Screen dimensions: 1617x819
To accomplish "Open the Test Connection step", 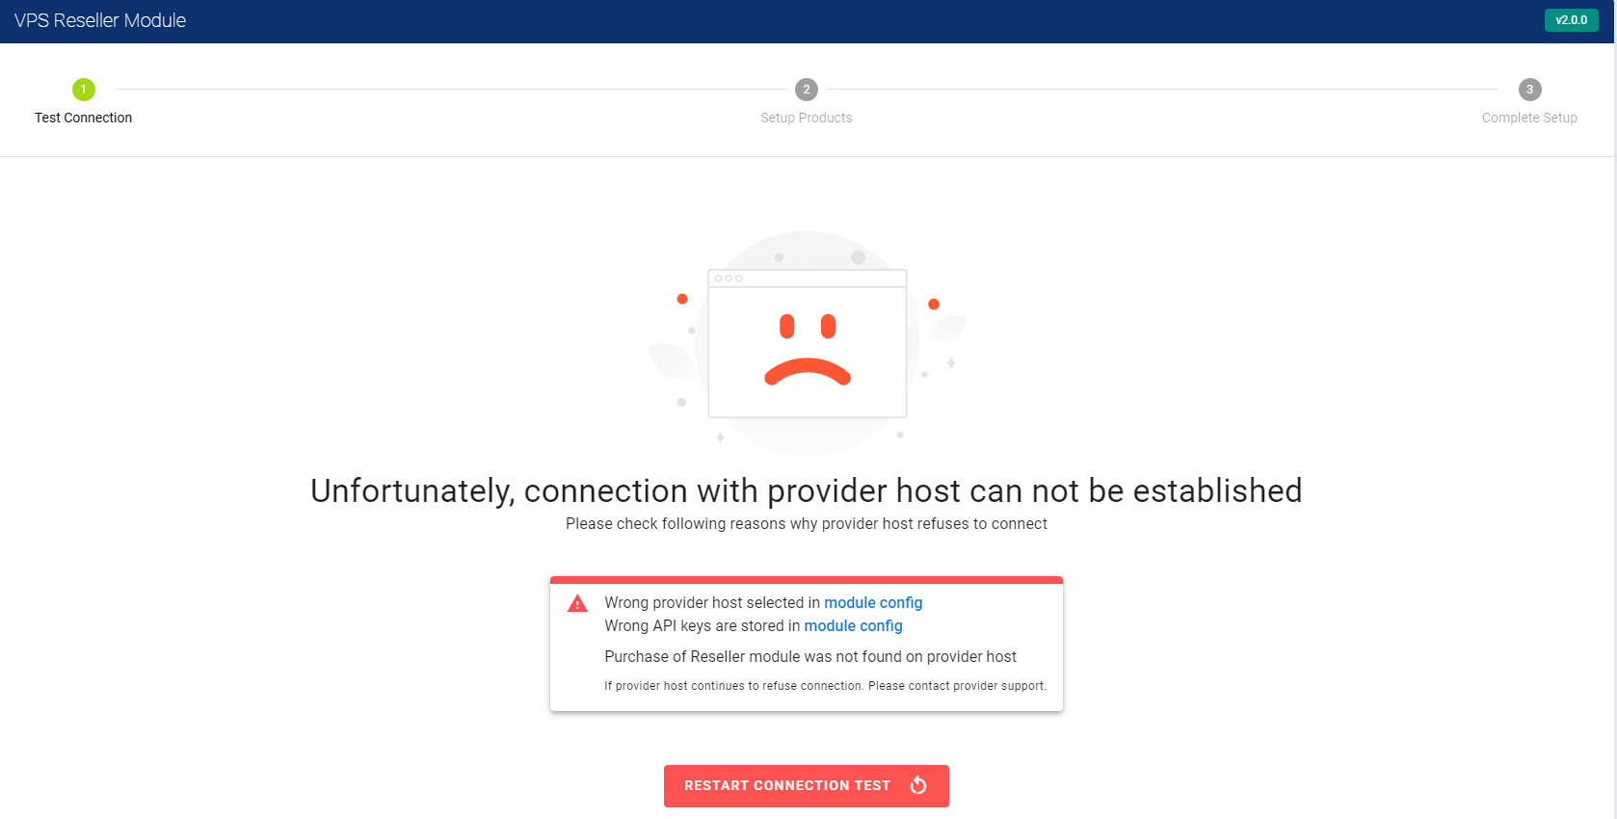I will (84, 118).
